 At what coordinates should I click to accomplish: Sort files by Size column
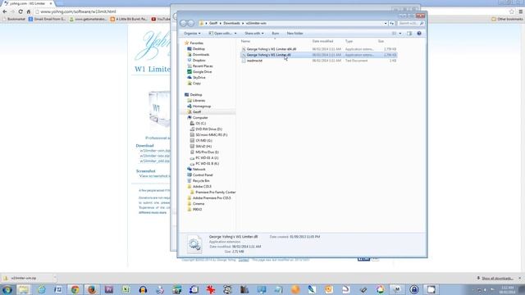[x=381, y=41]
